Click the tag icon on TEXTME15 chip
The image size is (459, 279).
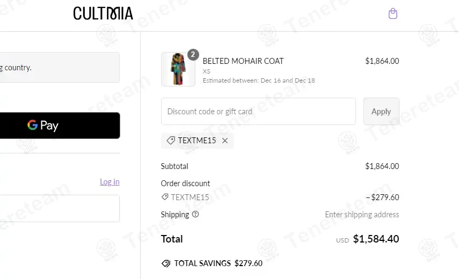tap(171, 141)
